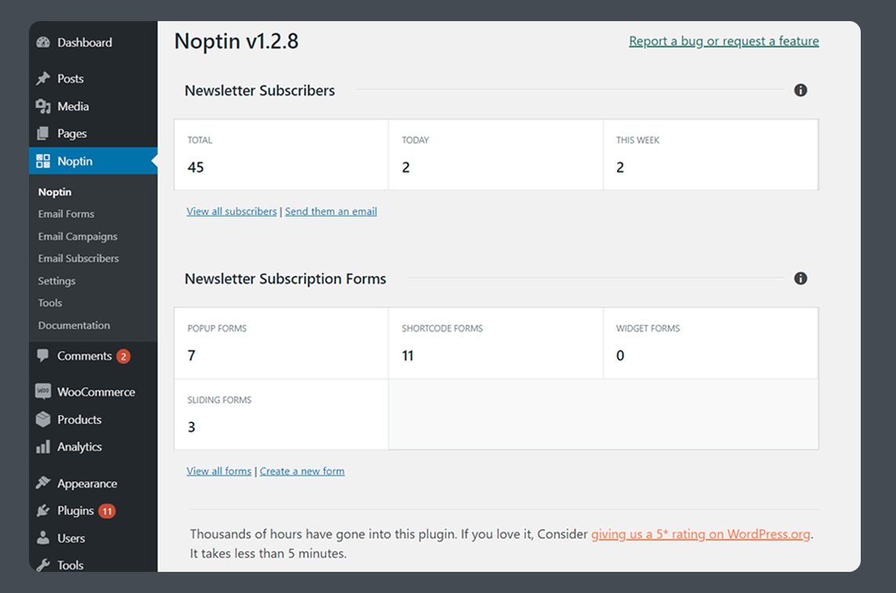896x593 pixels.
Task: Click the Comments speech bubble icon
Action: [x=43, y=356]
